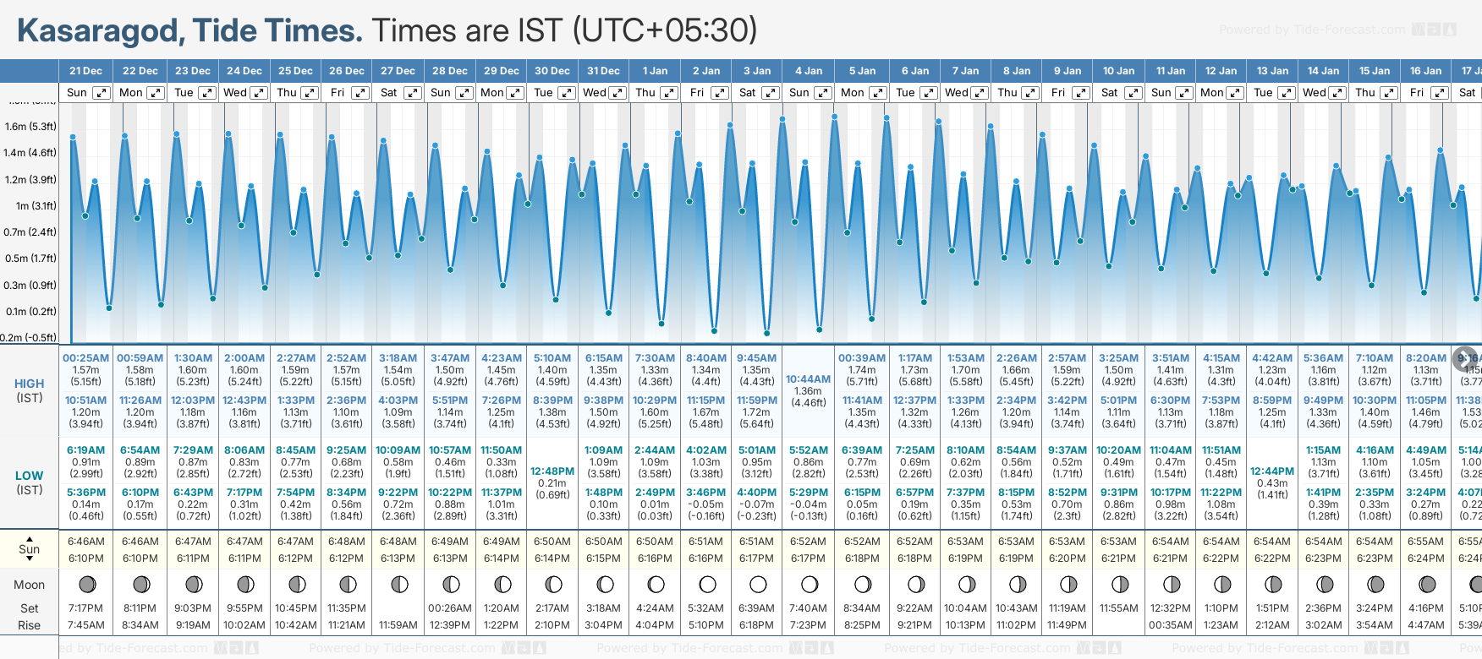Click the expand icon for Wed 31 Dec

617,93
